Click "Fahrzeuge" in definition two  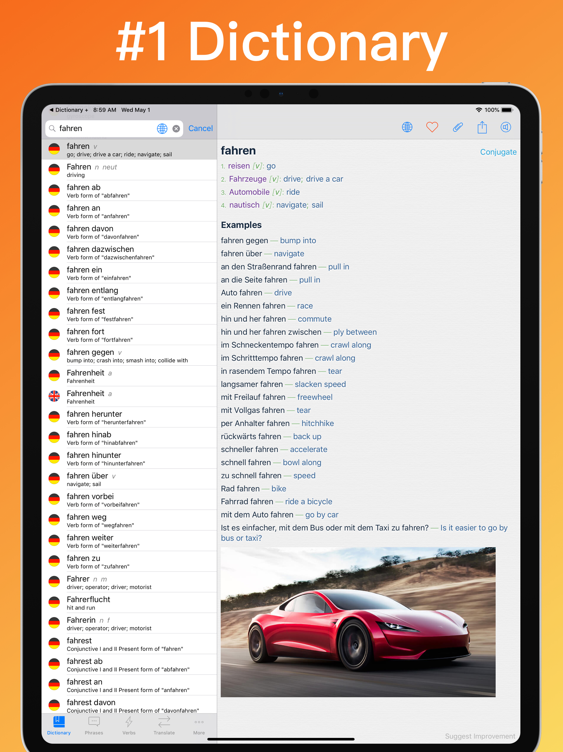point(248,179)
